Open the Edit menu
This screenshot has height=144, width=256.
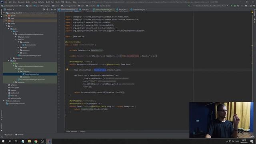(10, 2)
